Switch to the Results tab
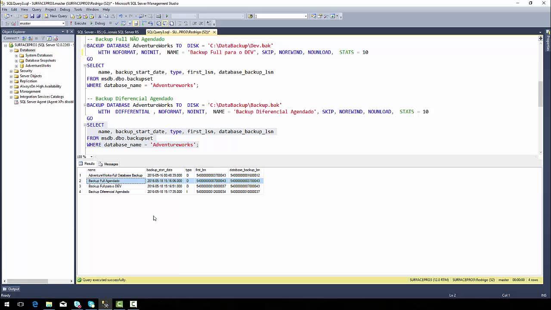Image resolution: width=551 pixels, height=310 pixels. (x=87, y=164)
